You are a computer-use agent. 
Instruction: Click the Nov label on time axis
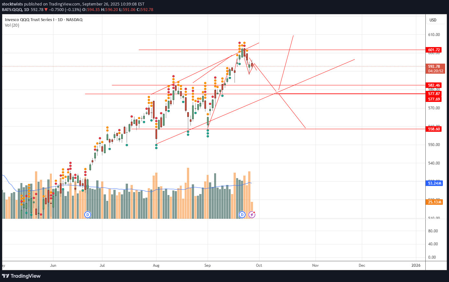click(x=315, y=265)
